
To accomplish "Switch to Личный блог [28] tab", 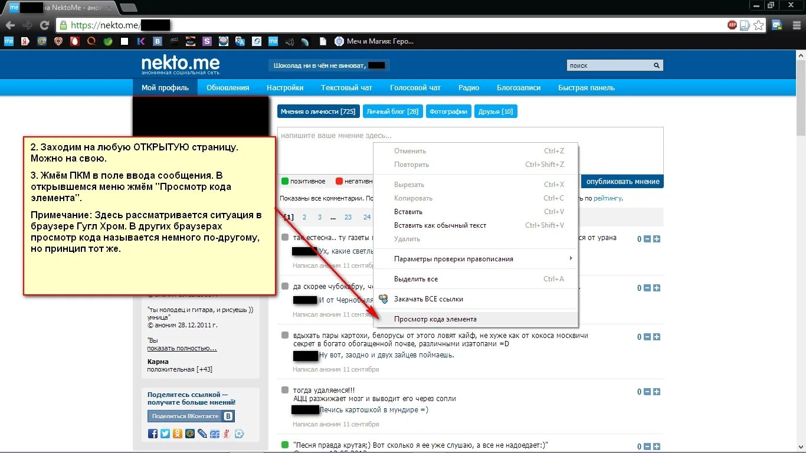I will point(392,111).
